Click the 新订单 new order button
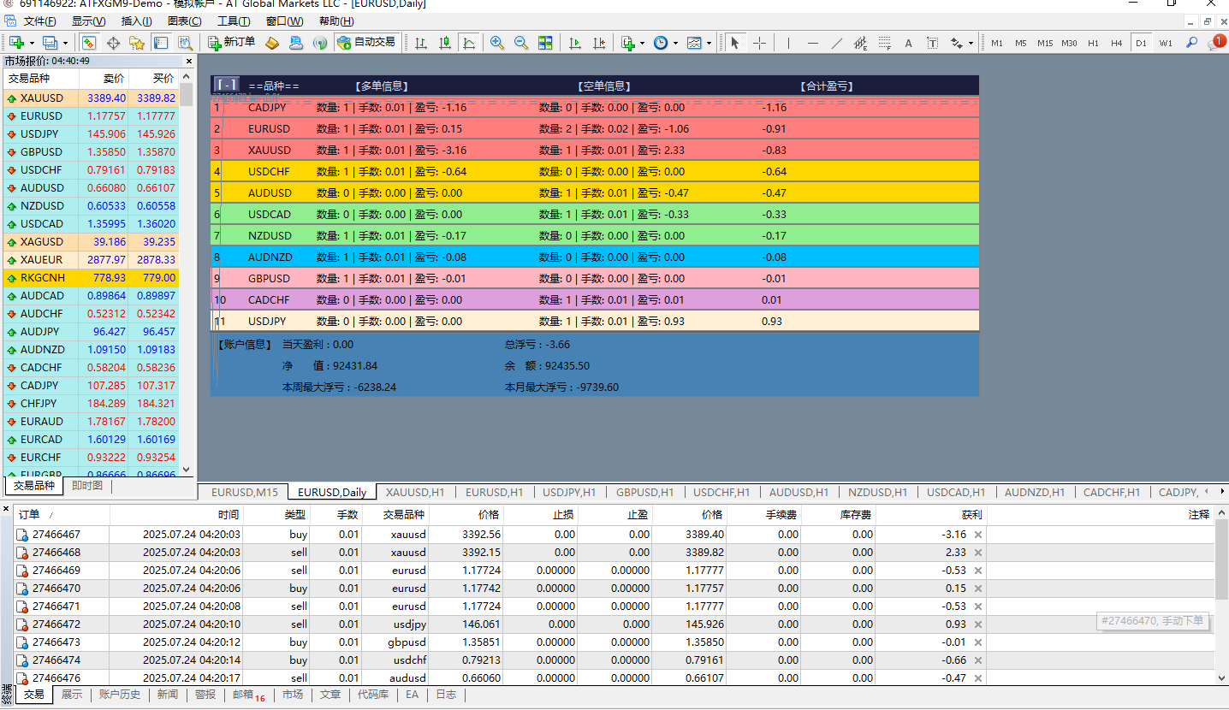1229x710 pixels. click(231, 43)
